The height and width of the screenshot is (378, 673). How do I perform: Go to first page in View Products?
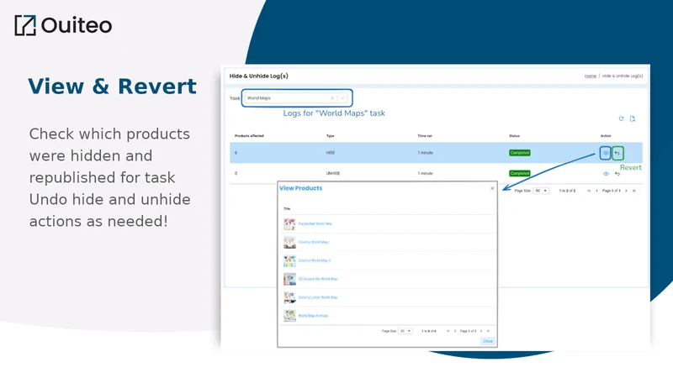click(448, 331)
